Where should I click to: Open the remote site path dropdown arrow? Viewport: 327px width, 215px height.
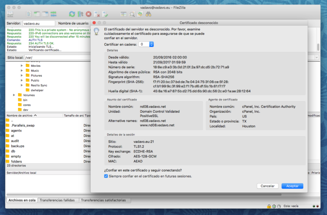[x=316, y=57]
